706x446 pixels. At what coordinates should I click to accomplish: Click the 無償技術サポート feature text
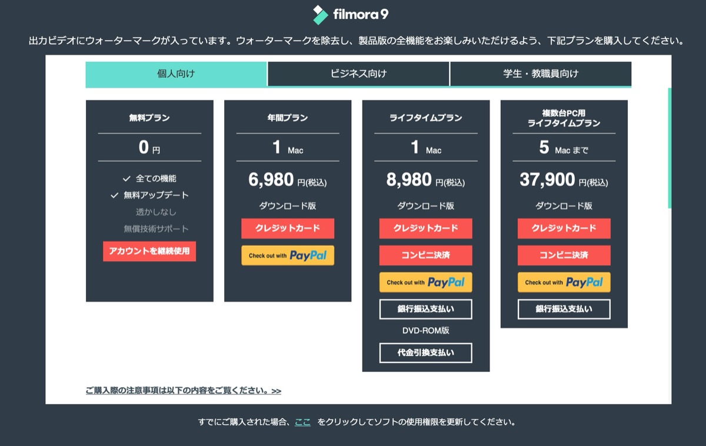[x=156, y=229]
